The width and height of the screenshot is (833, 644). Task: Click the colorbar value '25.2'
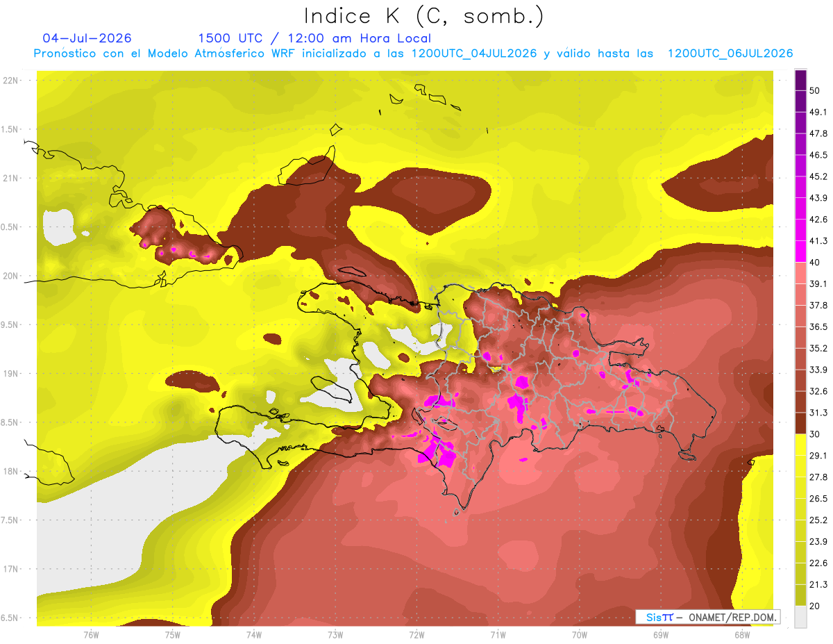(x=818, y=520)
